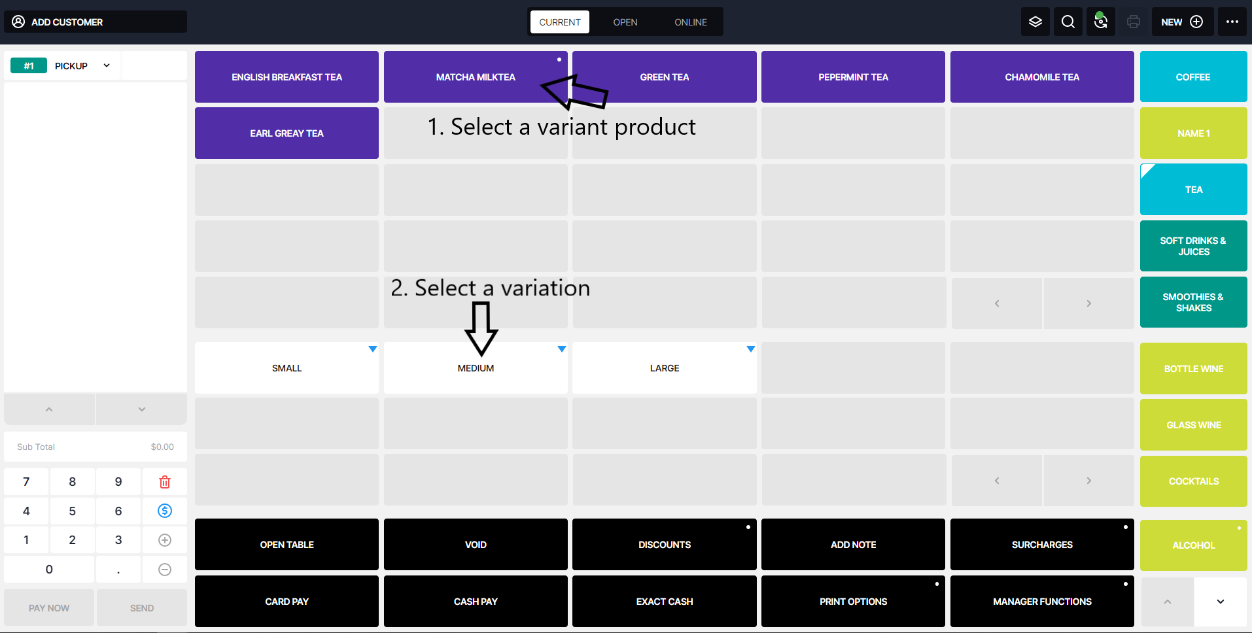Click the plus circle quantity icon
The image size is (1252, 633).
[165, 540]
